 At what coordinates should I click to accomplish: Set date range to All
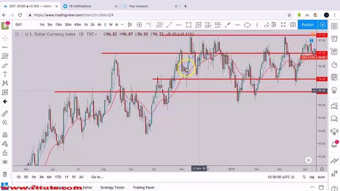coord(81,177)
